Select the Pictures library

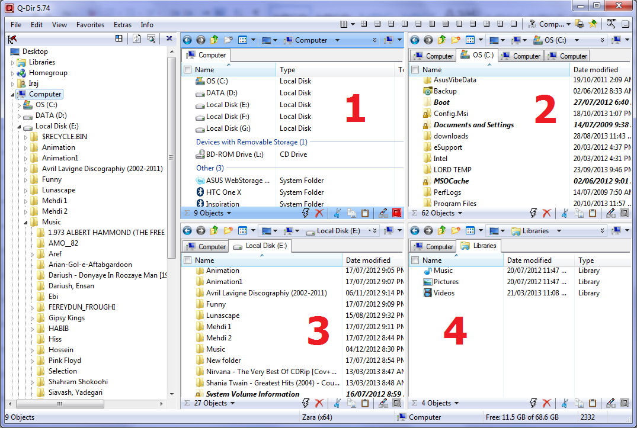point(446,282)
